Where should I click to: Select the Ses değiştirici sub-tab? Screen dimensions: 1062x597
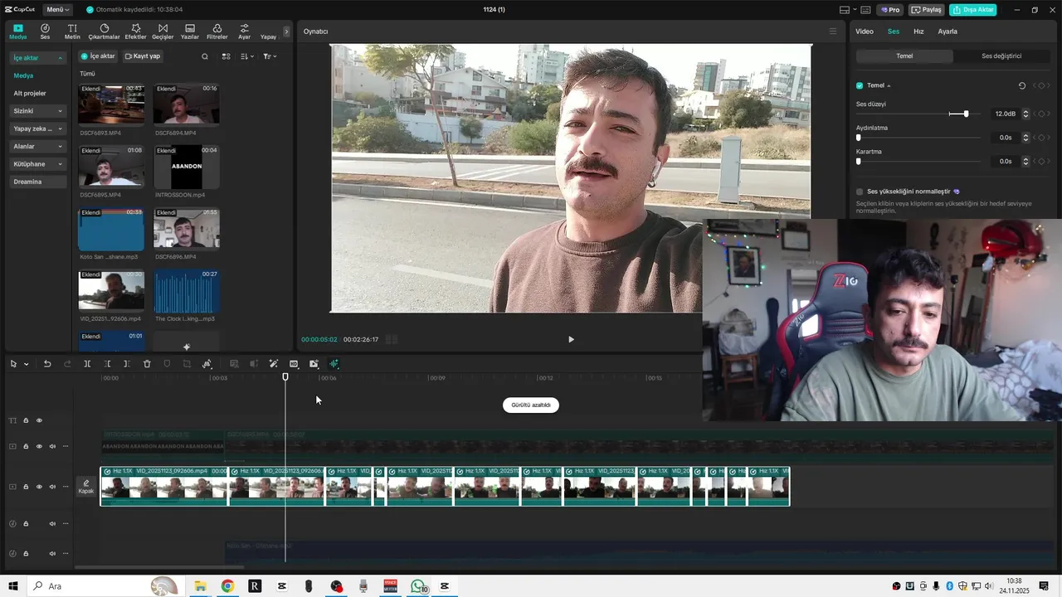(x=1001, y=56)
